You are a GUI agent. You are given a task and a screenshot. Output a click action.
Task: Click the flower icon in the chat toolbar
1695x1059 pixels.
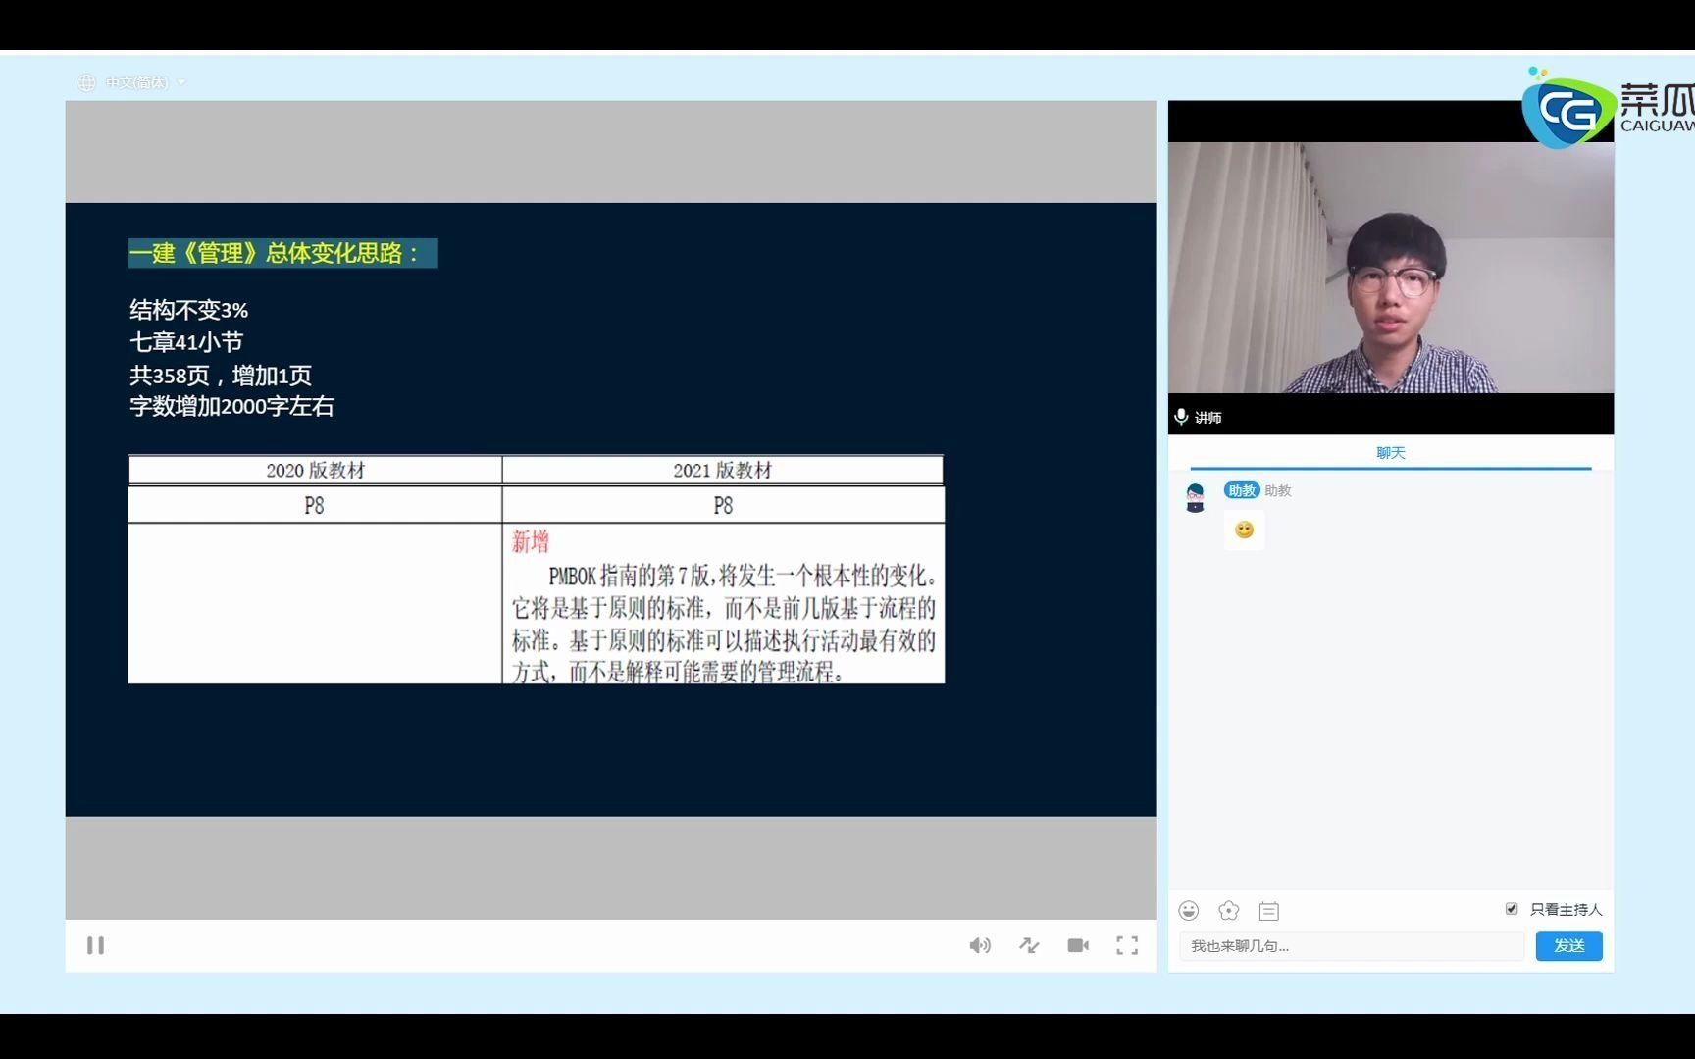point(1228,910)
